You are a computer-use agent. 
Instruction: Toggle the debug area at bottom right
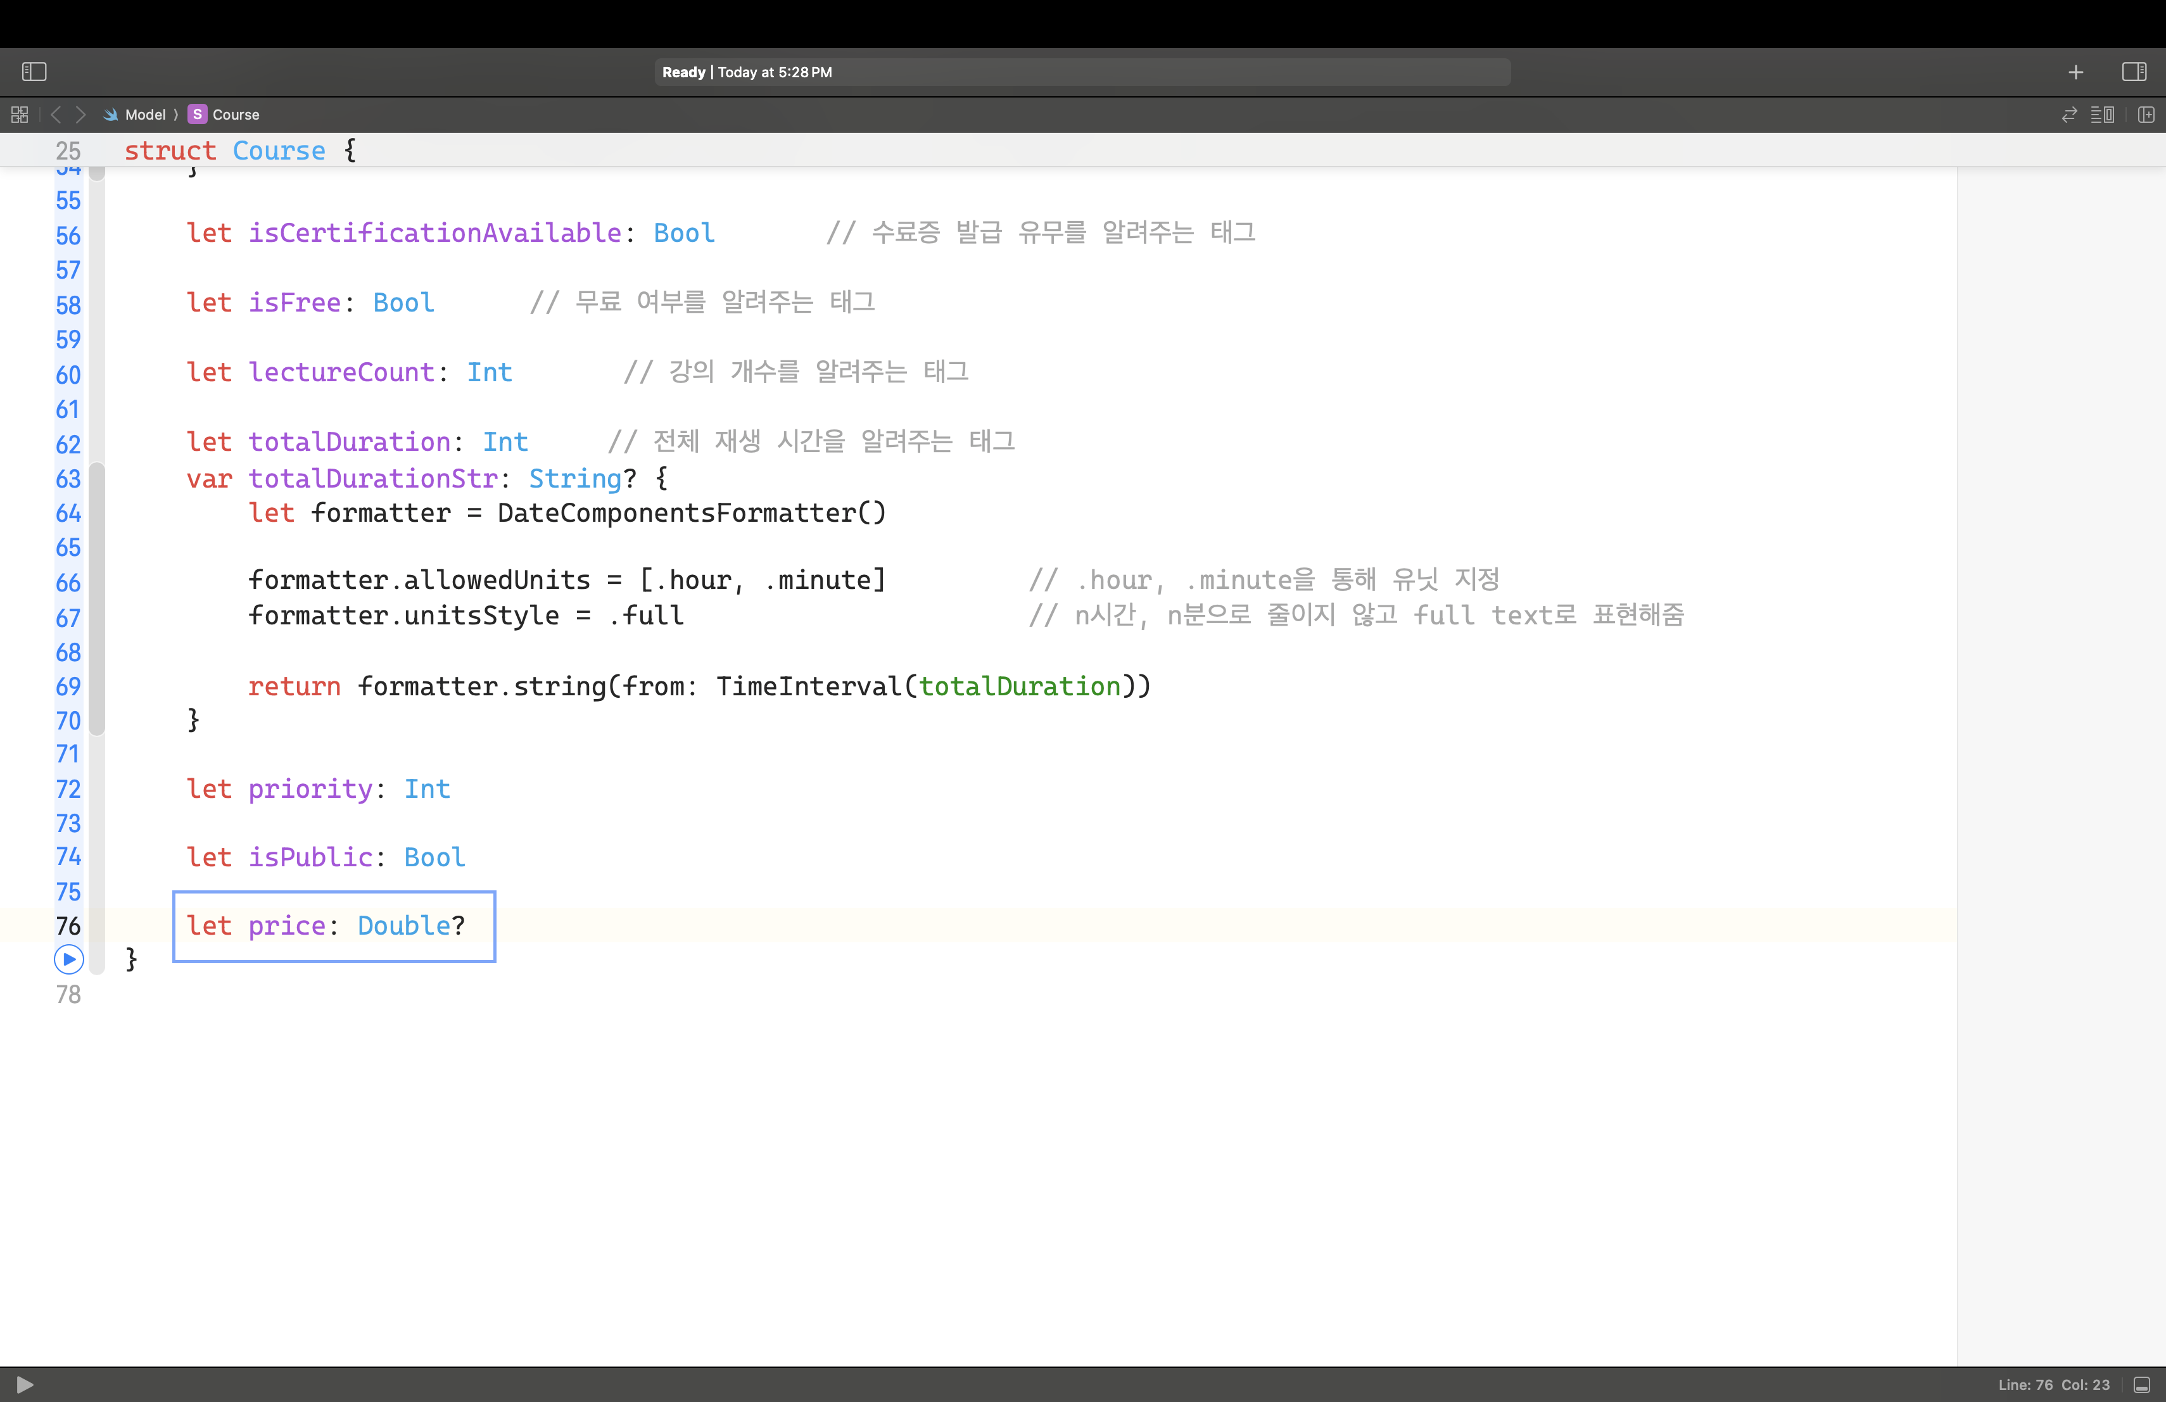(x=2141, y=1385)
